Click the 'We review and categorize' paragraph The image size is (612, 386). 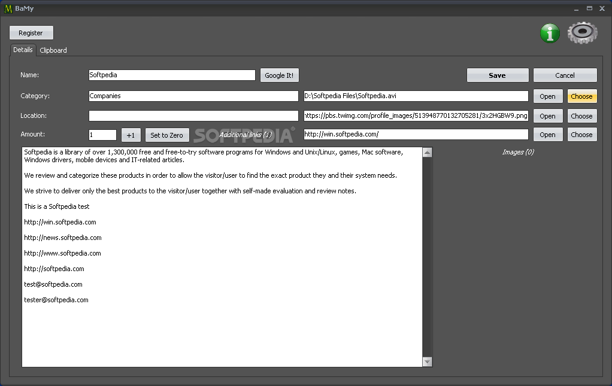tap(210, 175)
